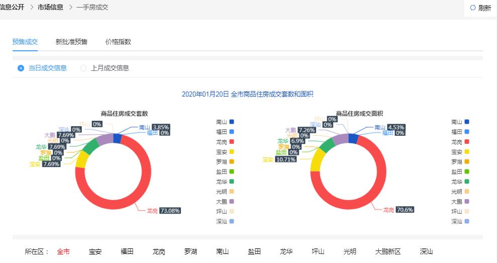The width and height of the screenshot is (497, 263).
Task: Toggle 龙华 swatch in the 成交套数 chart legend
Action: click(232, 182)
